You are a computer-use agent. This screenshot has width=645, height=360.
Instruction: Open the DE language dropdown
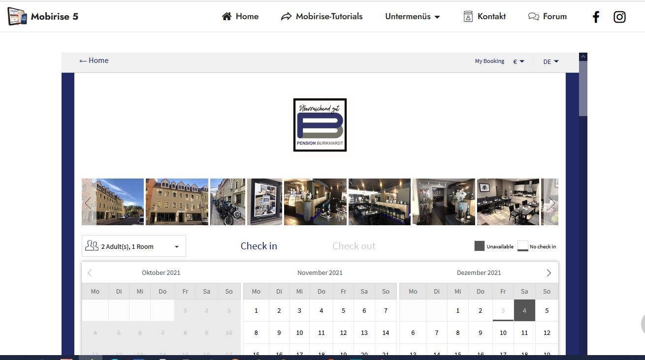tap(550, 62)
